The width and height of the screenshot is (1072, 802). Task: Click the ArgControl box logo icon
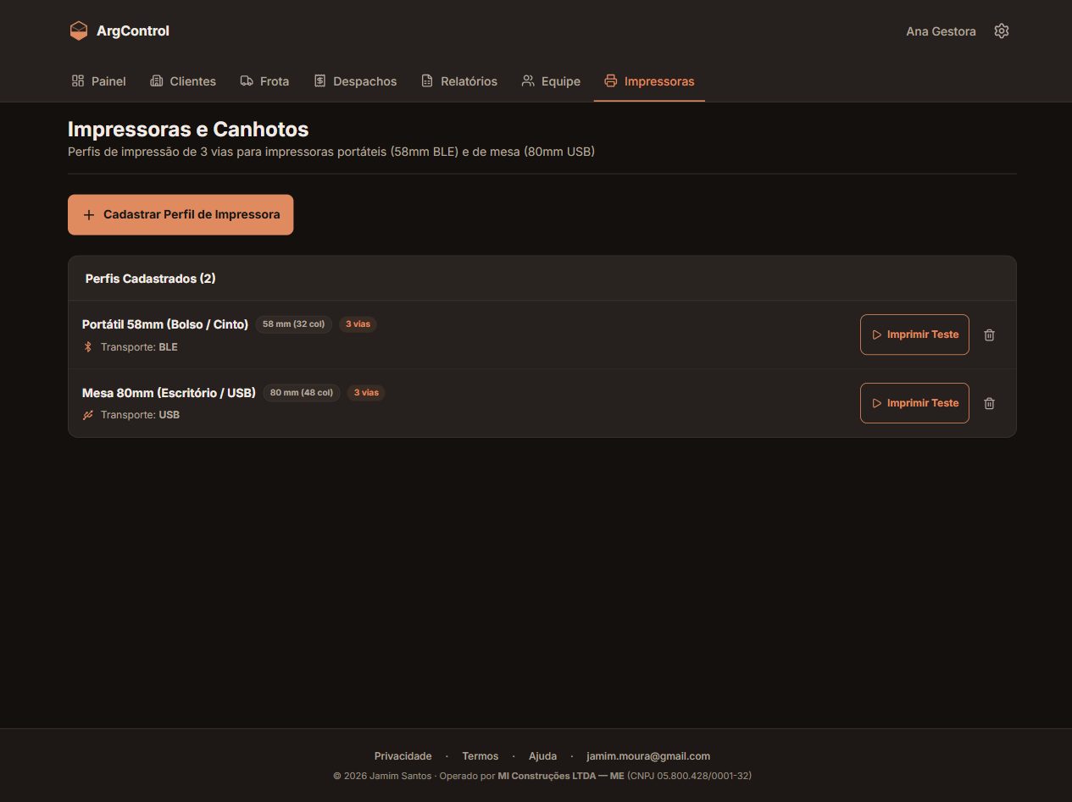coord(79,31)
